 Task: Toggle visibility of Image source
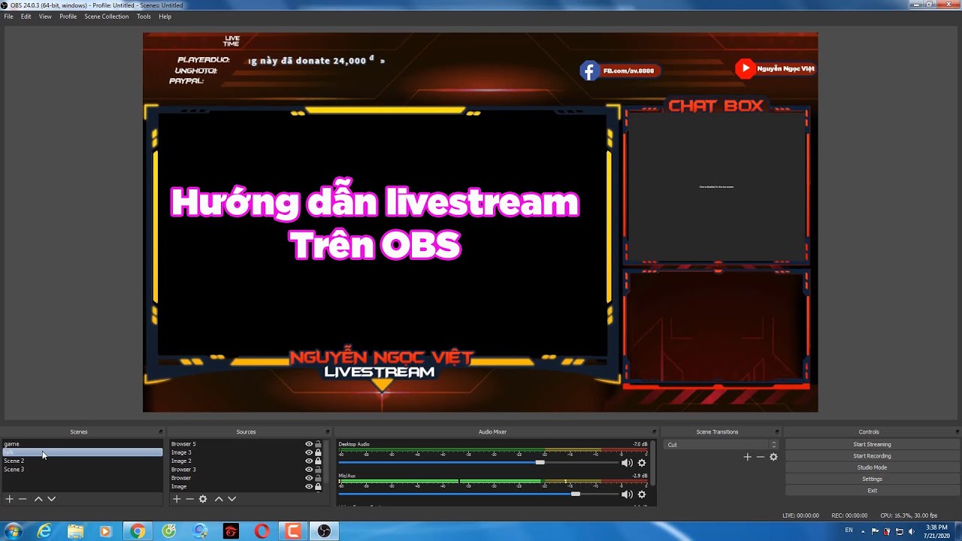pyautogui.click(x=309, y=486)
